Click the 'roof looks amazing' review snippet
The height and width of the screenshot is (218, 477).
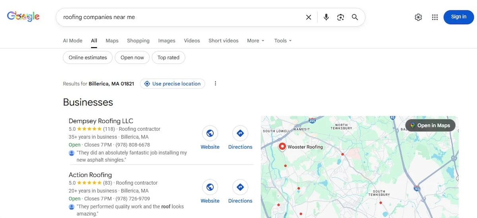pos(130,210)
